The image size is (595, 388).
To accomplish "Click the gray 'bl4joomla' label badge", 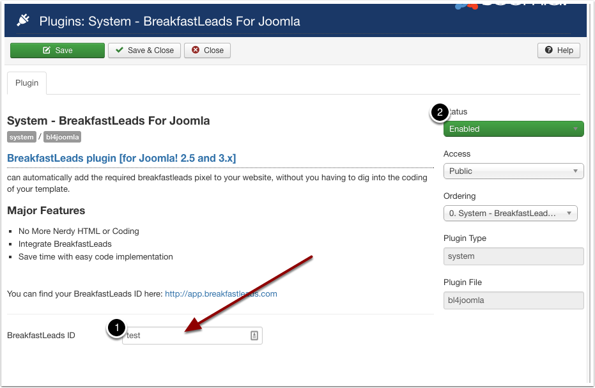I will click(x=62, y=137).
